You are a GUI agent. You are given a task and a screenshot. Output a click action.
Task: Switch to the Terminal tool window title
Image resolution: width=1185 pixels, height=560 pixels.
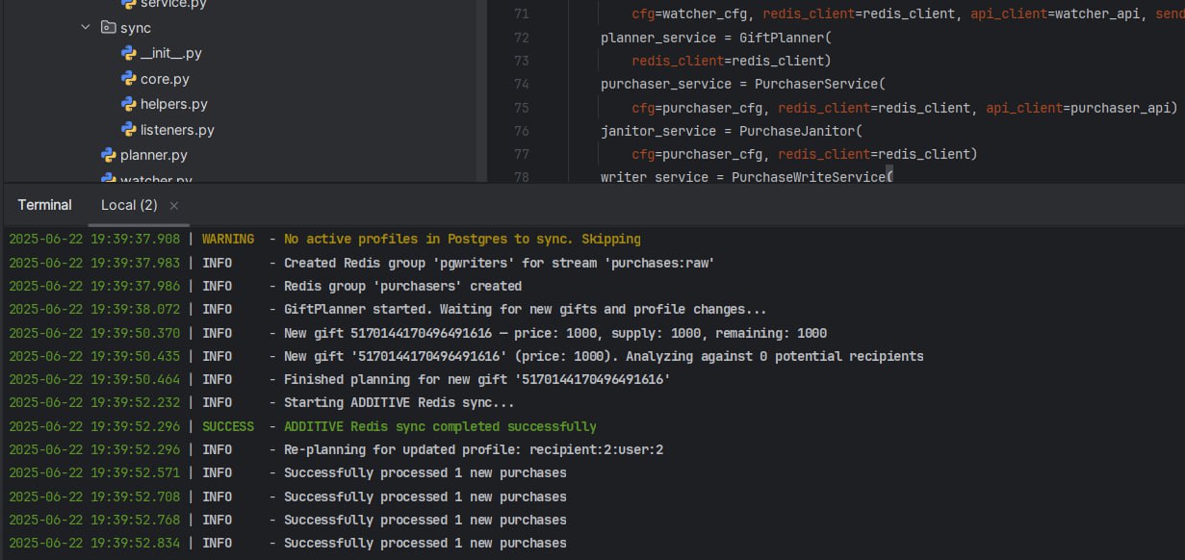(x=44, y=205)
